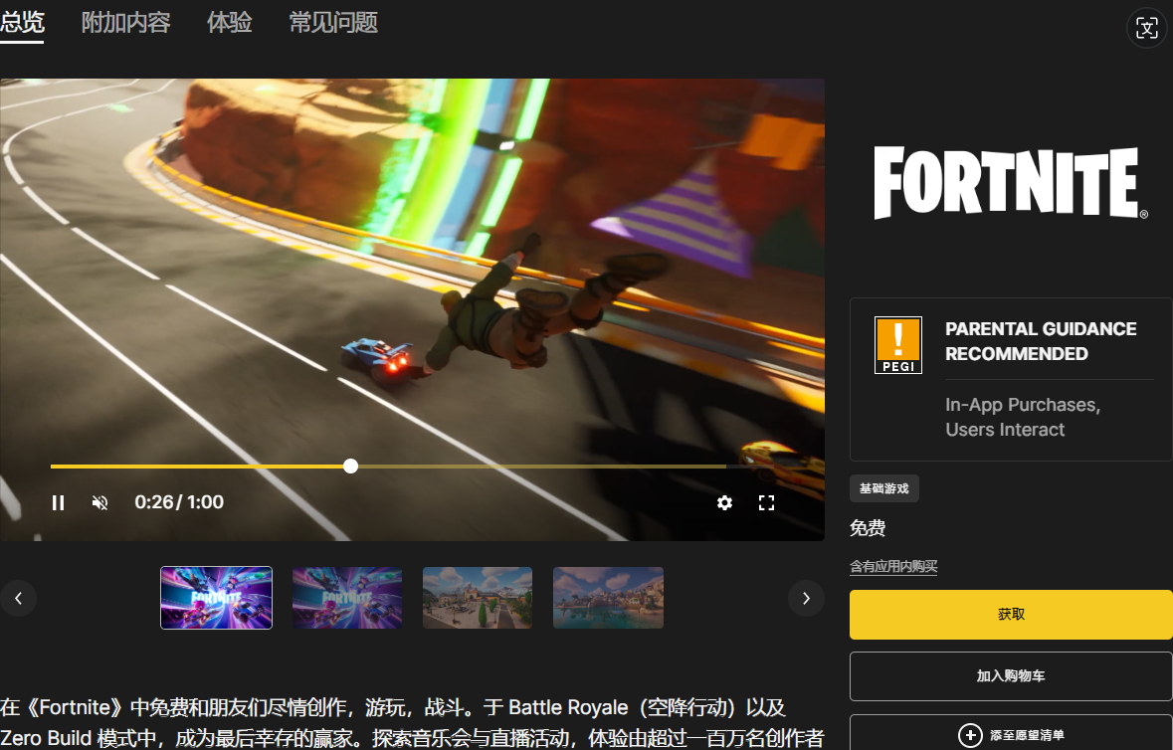
Task: Select the 总览 tab
Action: (x=22, y=23)
